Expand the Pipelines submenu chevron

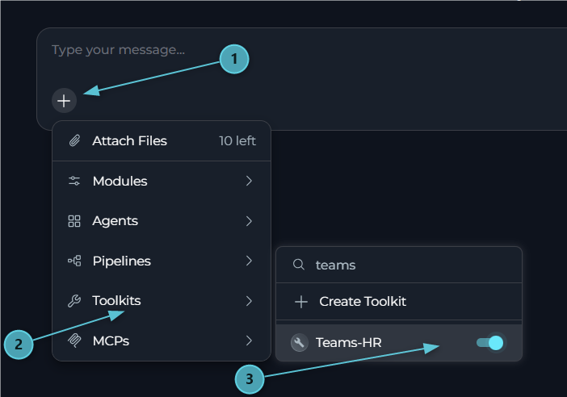(x=249, y=261)
